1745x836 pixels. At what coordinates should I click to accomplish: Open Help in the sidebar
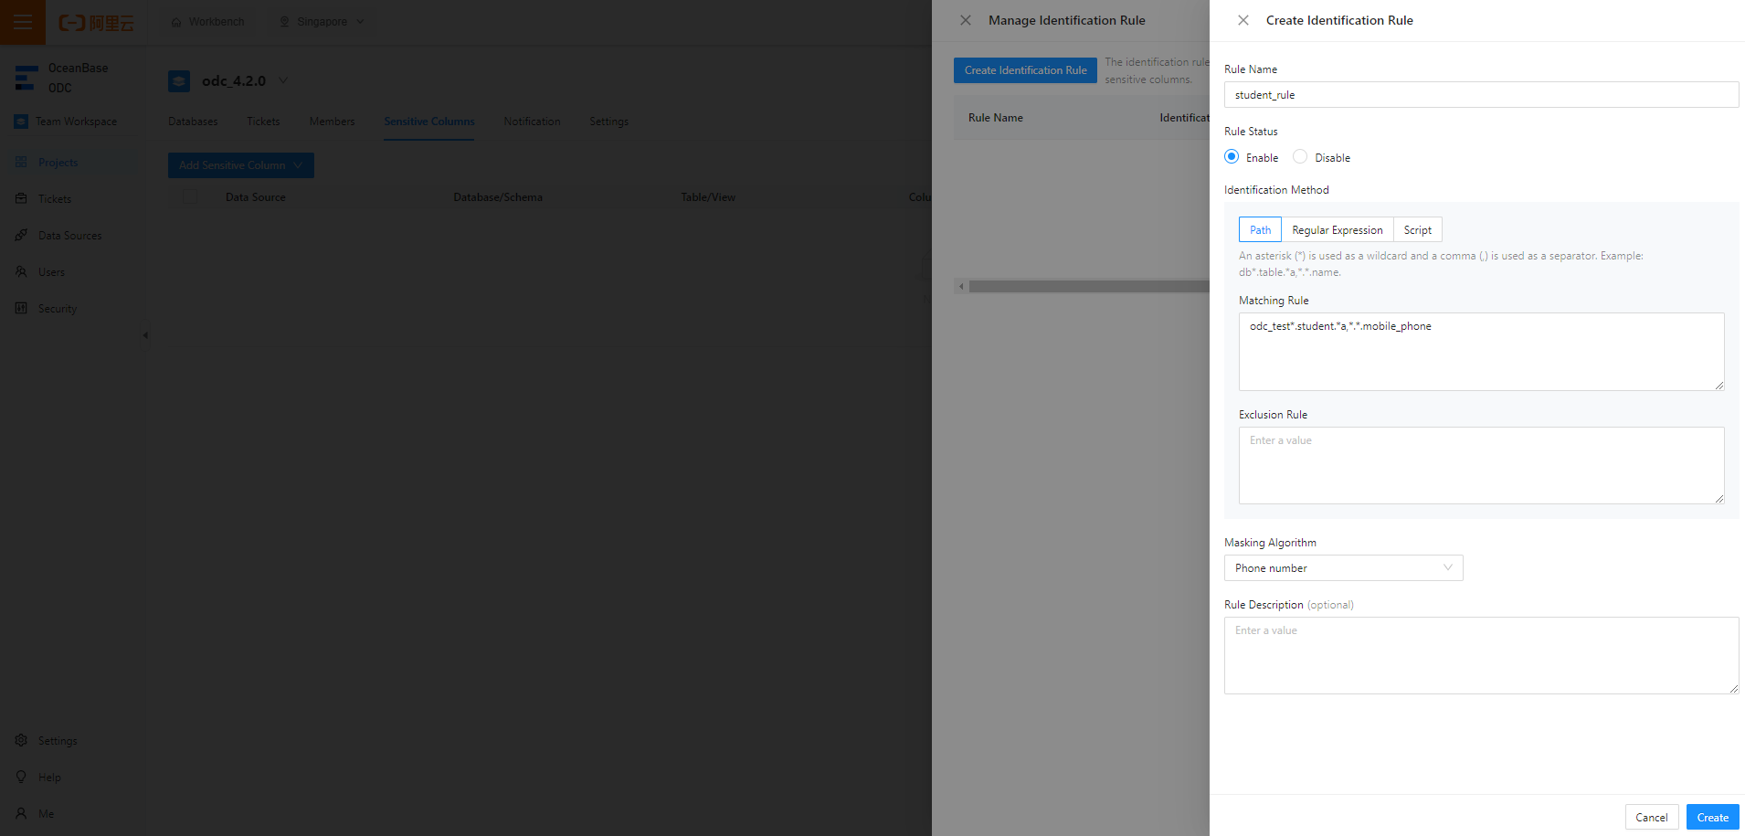click(49, 778)
